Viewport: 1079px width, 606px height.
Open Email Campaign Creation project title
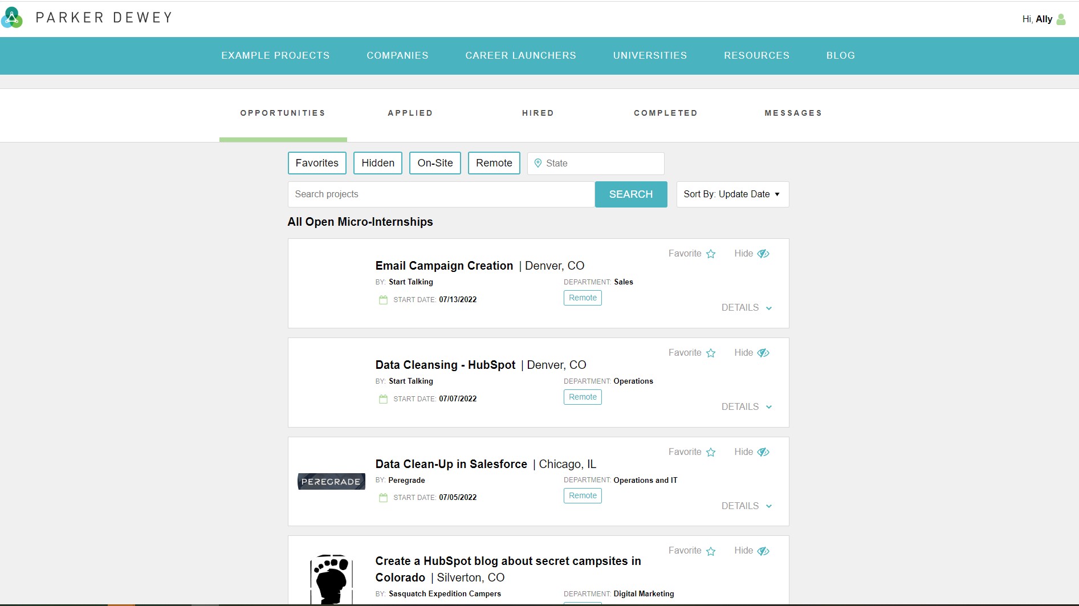coord(444,266)
